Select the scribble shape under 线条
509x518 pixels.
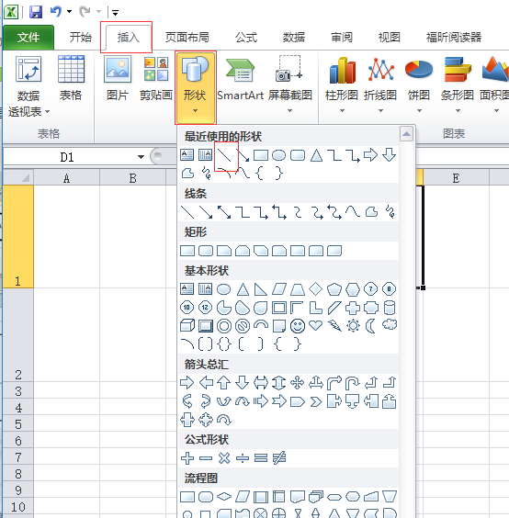[390, 212]
